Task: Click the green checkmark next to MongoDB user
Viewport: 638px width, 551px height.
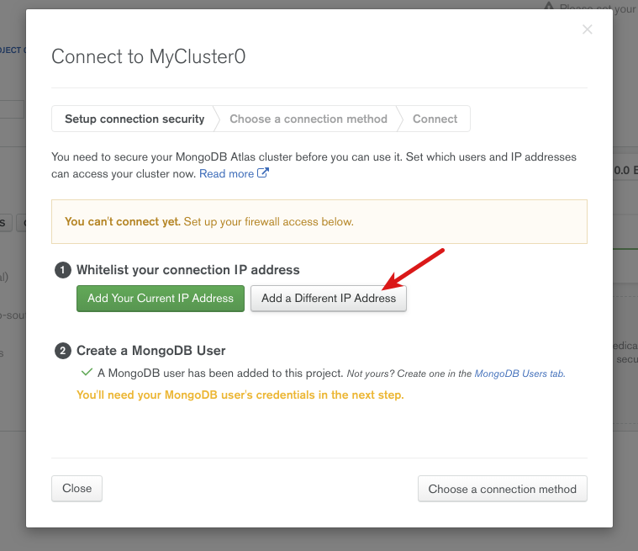Action: pyautogui.click(x=86, y=372)
